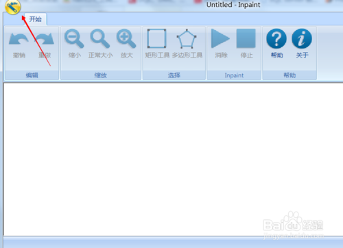The height and width of the screenshot is (248, 343).
Task: Stop processing with the 停止 square button
Action: [246, 38]
